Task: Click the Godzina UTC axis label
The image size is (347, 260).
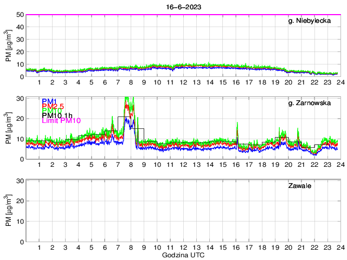Action: point(183,255)
